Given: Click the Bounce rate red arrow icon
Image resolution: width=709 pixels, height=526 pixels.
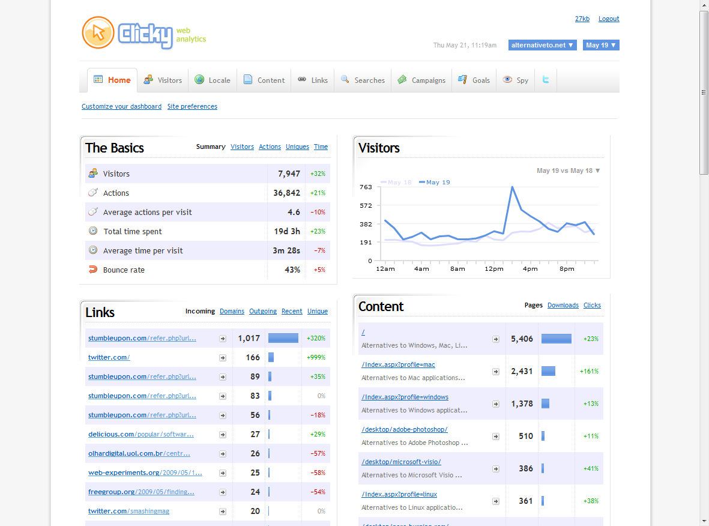Looking at the screenshot, I should pos(93,270).
